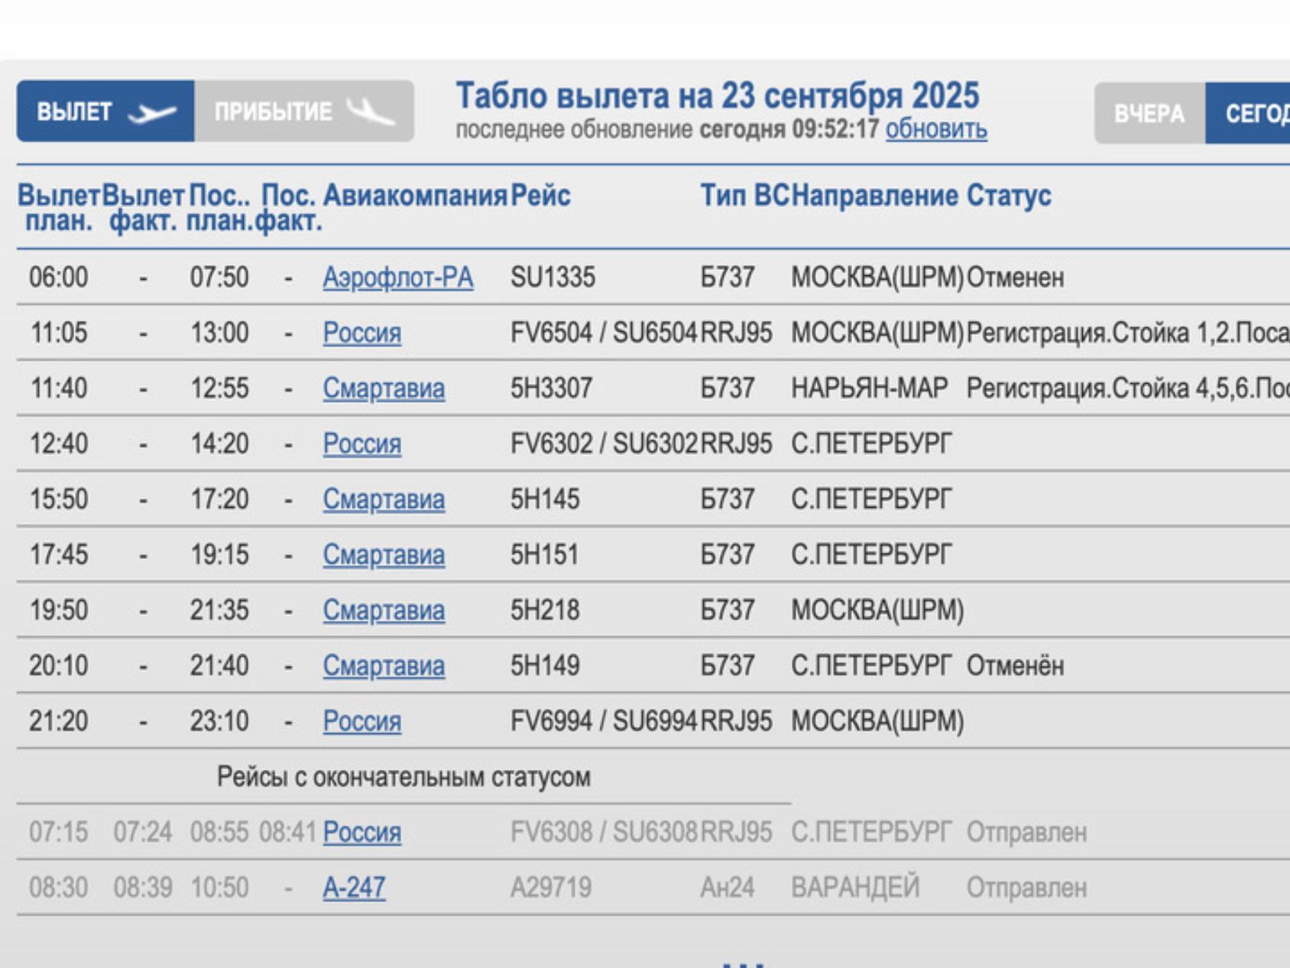Open the Аэрофлот-РА airline link
This screenshot has height=968, width=1290.
pyautogui.click(x=397, y=278)
